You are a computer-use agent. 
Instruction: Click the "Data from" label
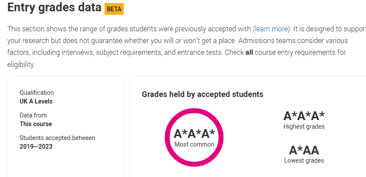pos(33,115)
